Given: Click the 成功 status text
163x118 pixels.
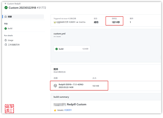Looking at the screenshot, I should click(96, 22).
